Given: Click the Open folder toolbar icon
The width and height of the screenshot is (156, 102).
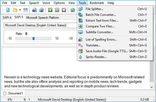Looking at the screenshot, I should [15, 10].
